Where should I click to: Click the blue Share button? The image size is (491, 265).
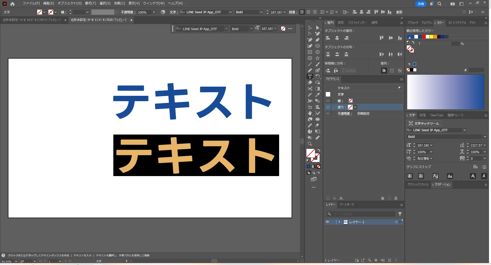[421, 4]
